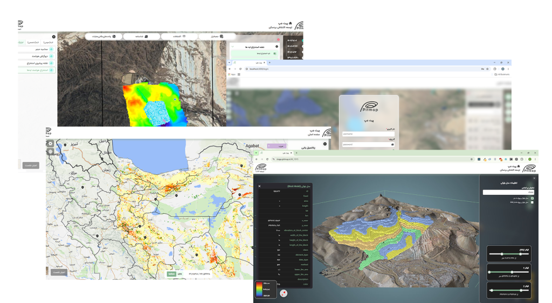Click the username input field
The image size is (552, 303).
pos(368,134)
